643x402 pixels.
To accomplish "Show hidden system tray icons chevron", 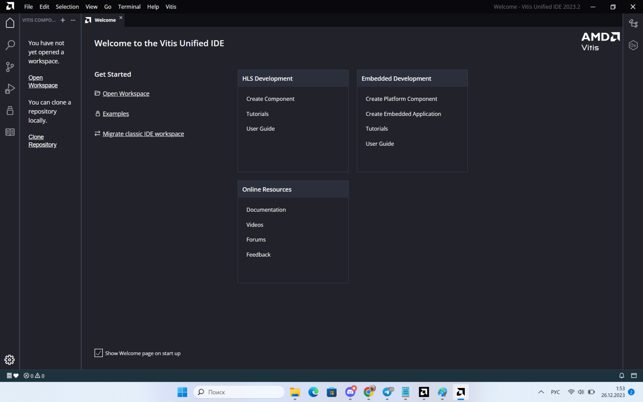I will click(x=541, y=392).
